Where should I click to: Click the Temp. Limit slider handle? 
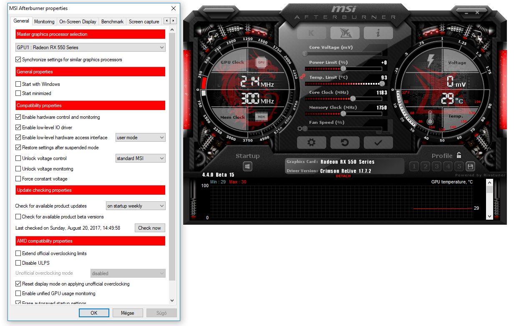[x=382, y=83]
